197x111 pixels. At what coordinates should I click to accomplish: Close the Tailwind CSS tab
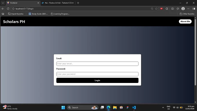(x=73, y=3)
